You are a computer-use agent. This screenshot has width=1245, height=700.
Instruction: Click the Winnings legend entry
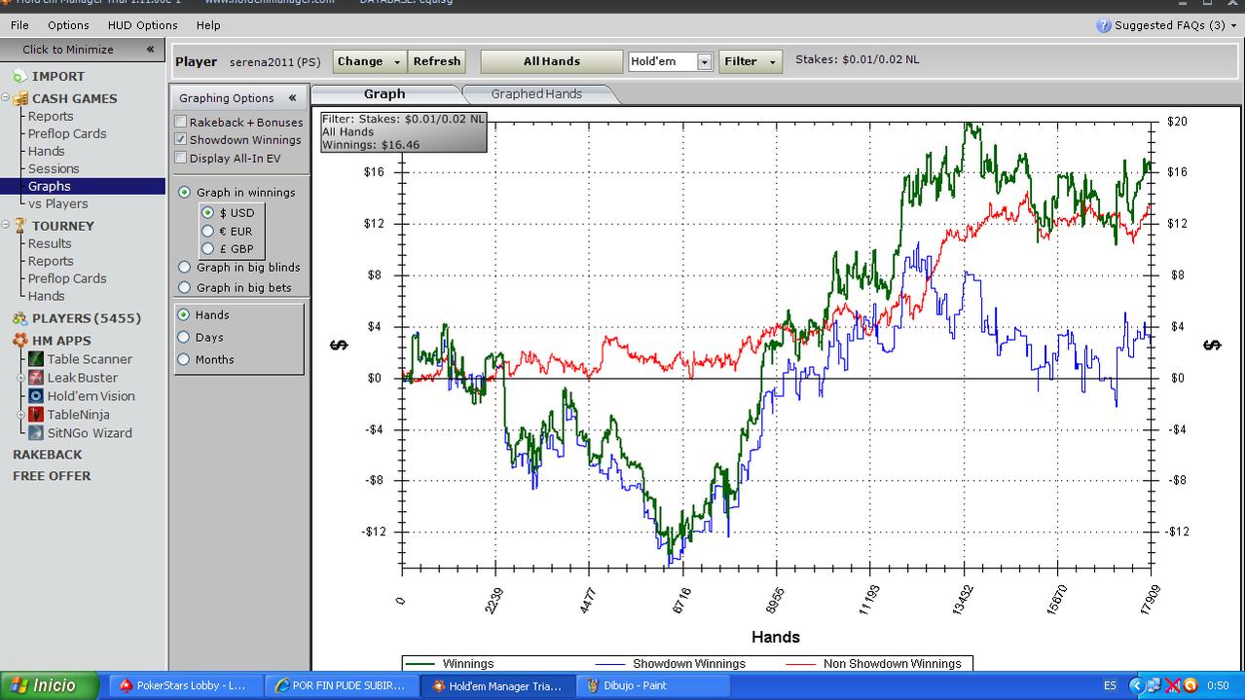pyautogui.click(x=451, y=664)
